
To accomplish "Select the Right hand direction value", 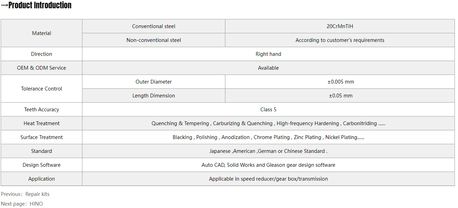I will coord(268,54).
